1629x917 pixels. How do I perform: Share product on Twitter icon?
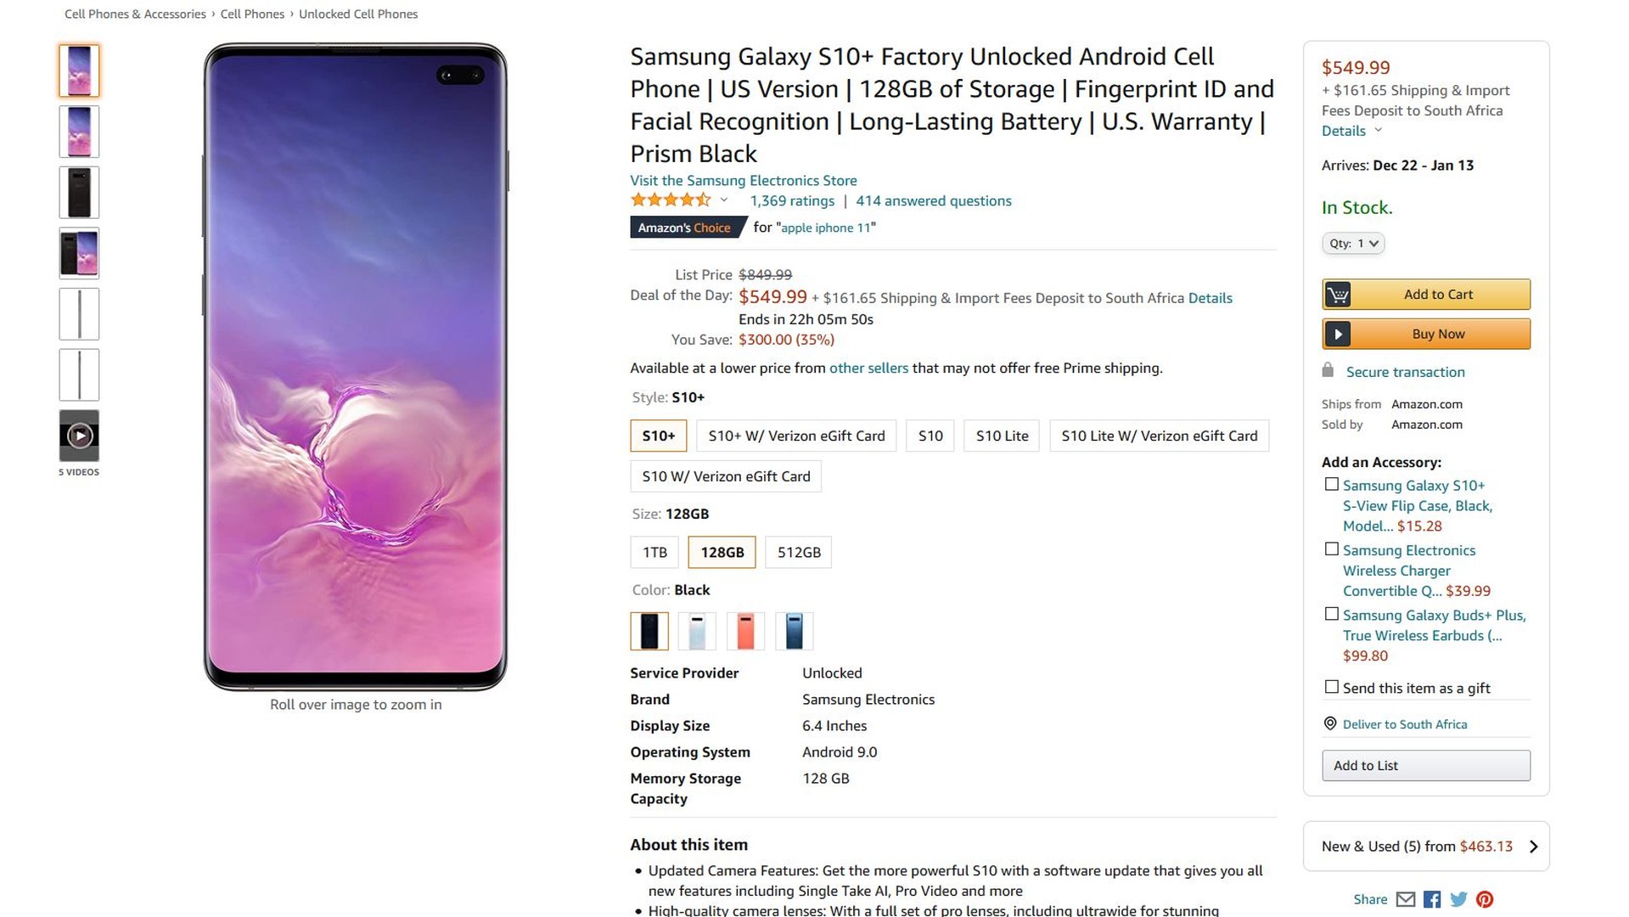coord(1458,899)
